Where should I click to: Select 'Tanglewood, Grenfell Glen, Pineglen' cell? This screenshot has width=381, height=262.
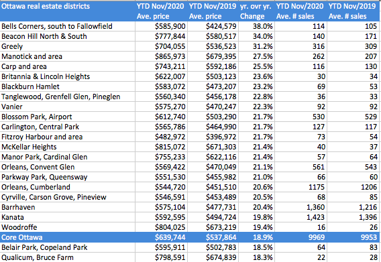click(x=68, y=96)
